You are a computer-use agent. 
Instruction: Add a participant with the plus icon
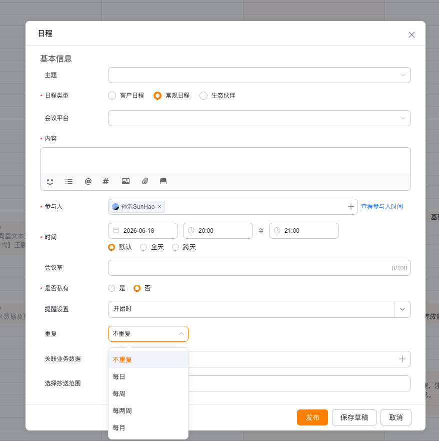[x=350, y=207]
